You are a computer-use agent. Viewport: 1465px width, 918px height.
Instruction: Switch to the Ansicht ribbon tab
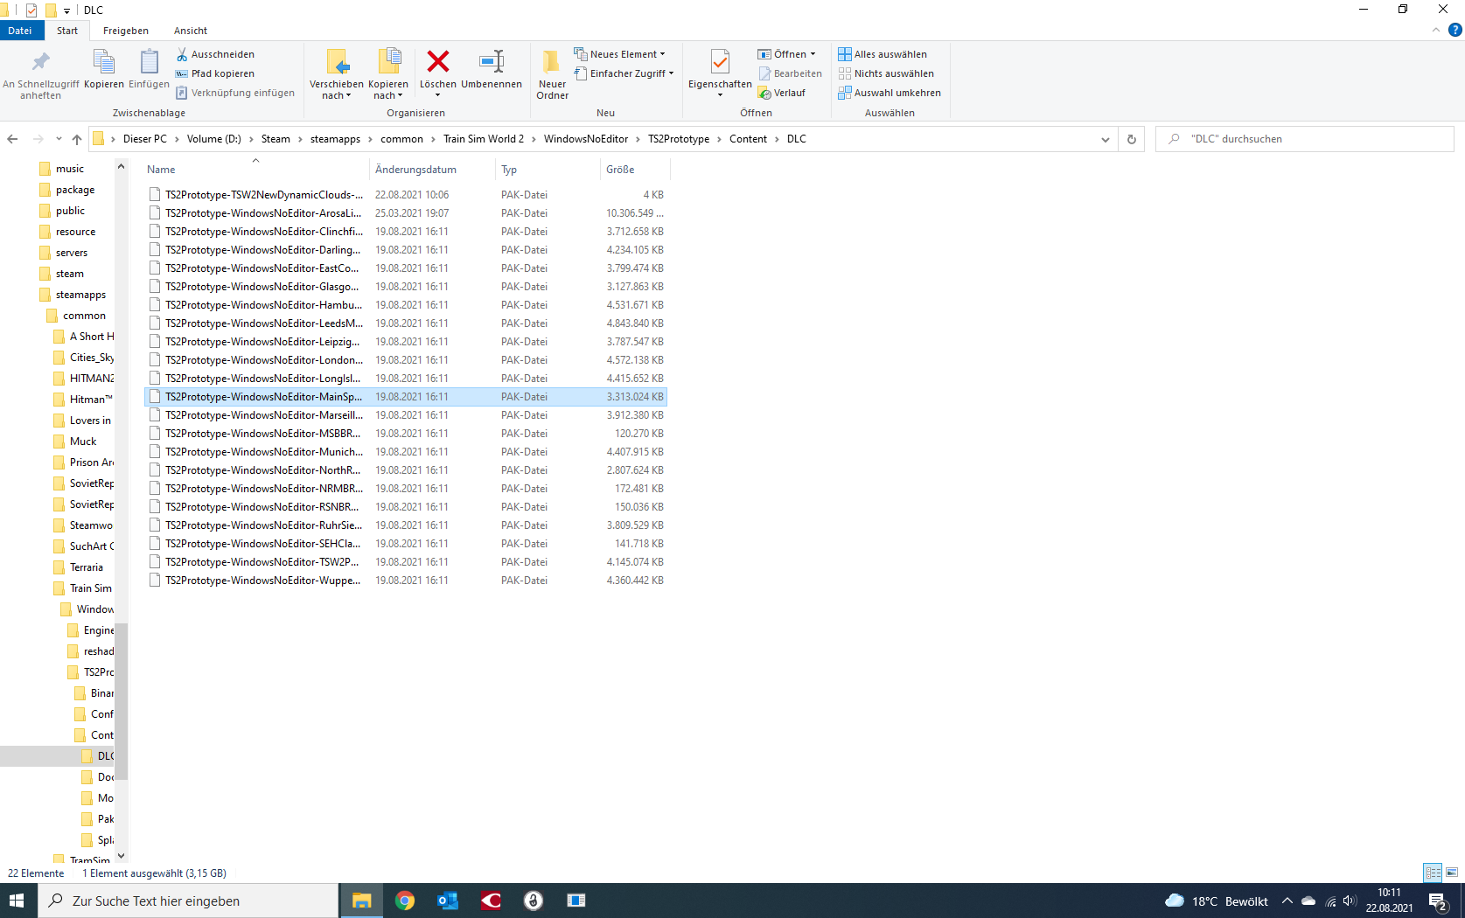(191, 31)
